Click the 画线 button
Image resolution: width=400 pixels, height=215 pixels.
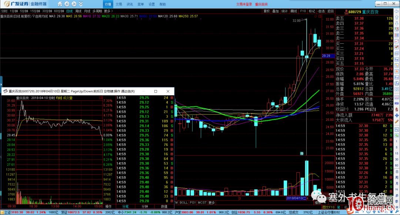click(294, 11)
